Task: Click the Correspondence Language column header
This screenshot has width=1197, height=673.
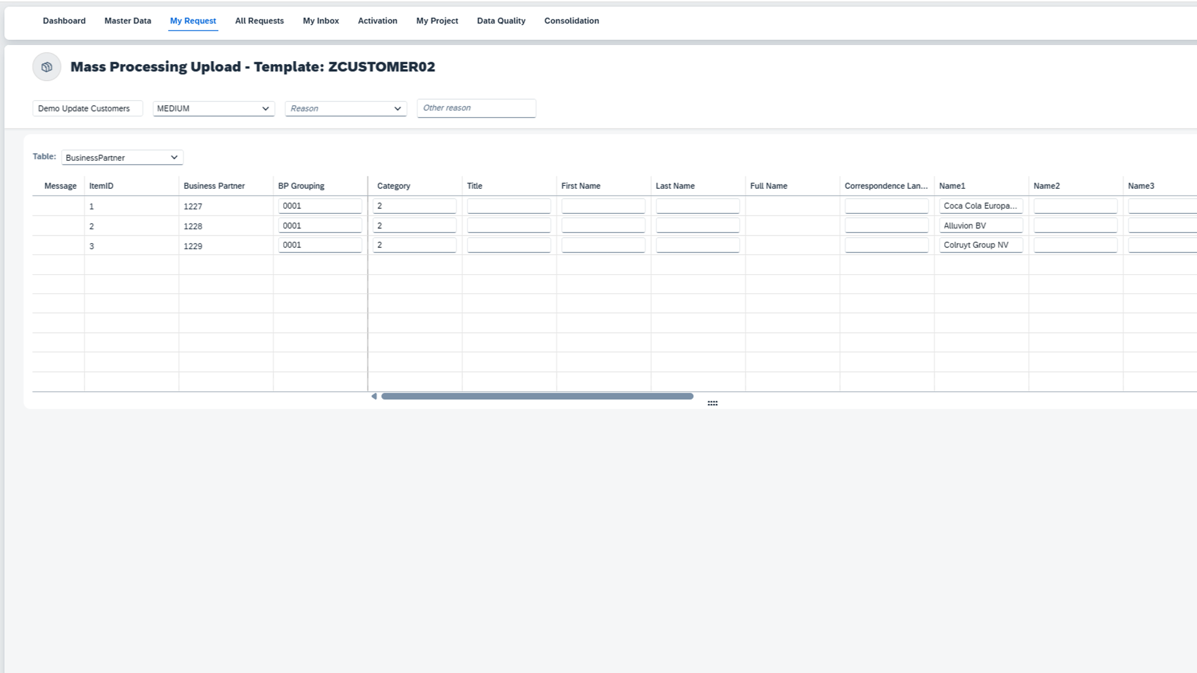Action: pyautogui.click(x=885, y=186)
